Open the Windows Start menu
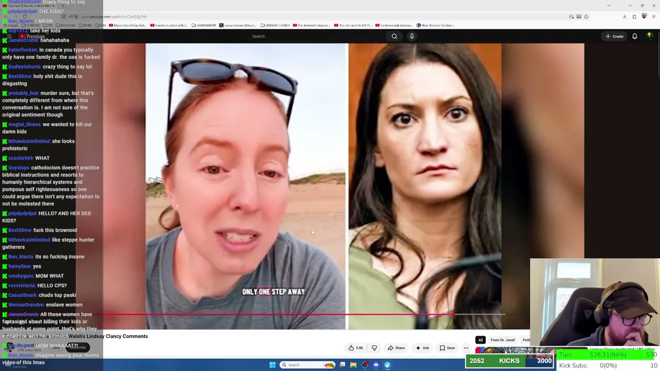This screenshot has width=660, height=371. [272, 365]
